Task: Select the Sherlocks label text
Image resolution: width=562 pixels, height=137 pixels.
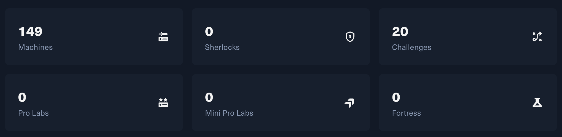Action: point(222,47)
